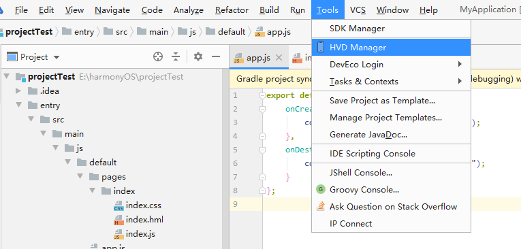
Task: Open the Help menu
Action: point(428,10)
